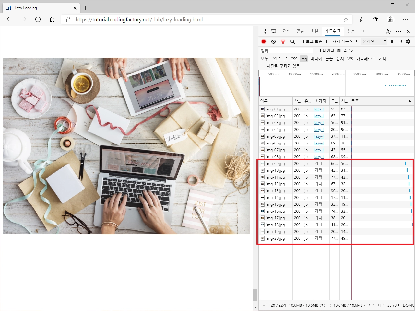The image size is (415, 311).
Task: Switch to the 성능 tab
Action: pos(351,31)
